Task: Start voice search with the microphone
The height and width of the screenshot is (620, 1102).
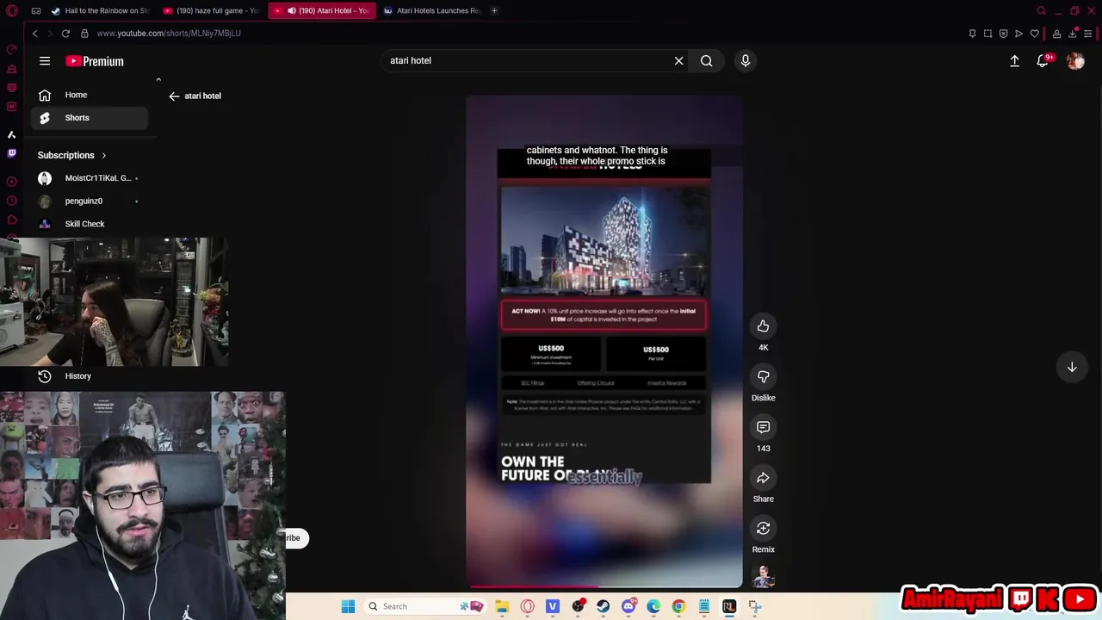Action: click(x=746, y=60)
